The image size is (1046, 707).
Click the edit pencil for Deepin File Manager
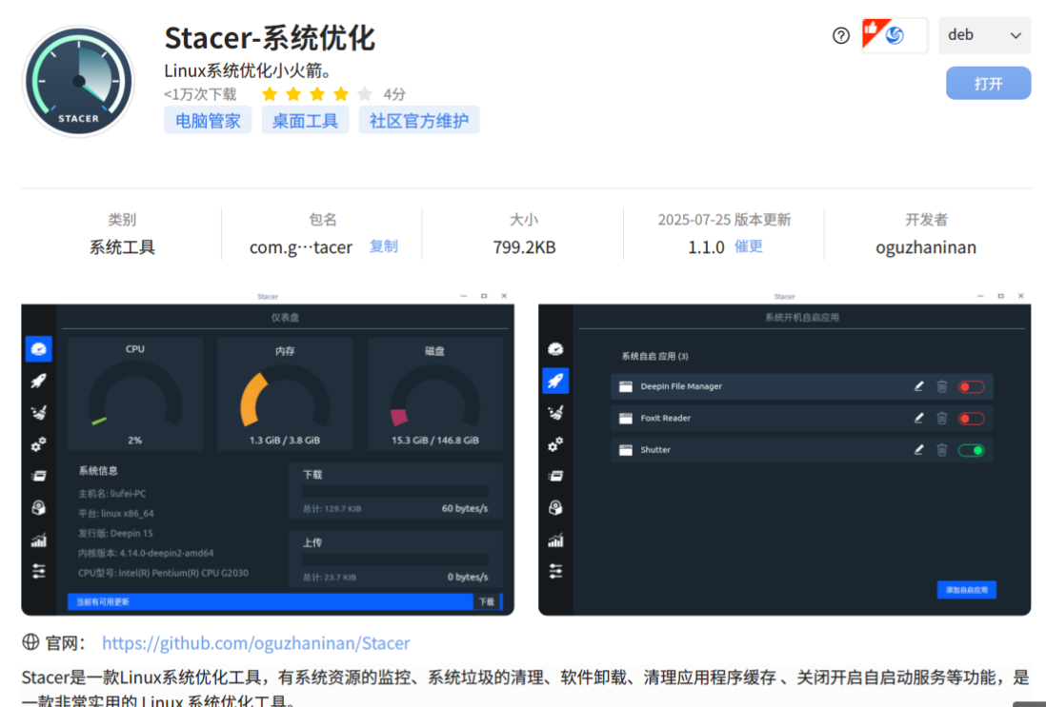918,385
